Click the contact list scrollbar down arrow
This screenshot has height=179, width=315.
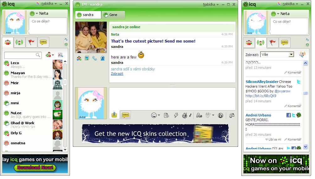[65, 150]
